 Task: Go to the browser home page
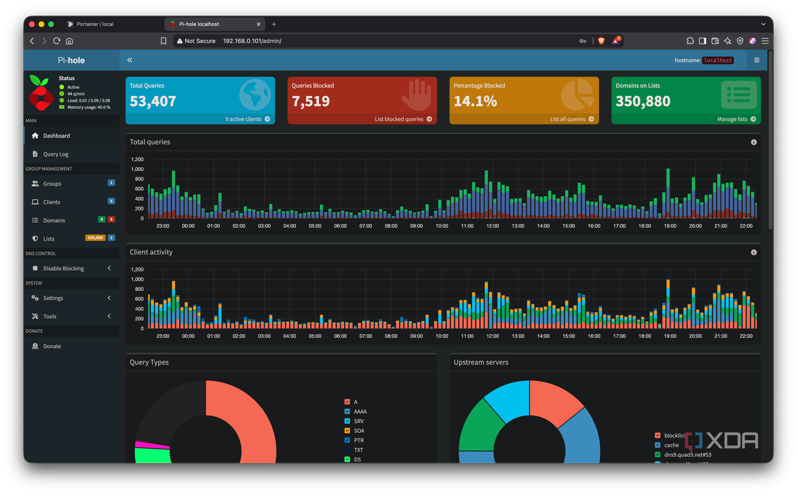pos(69,41)
